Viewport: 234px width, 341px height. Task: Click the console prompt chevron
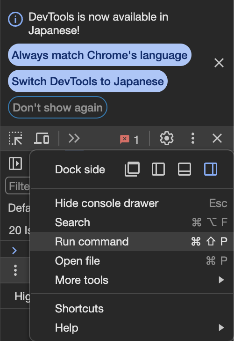(14, 251)
